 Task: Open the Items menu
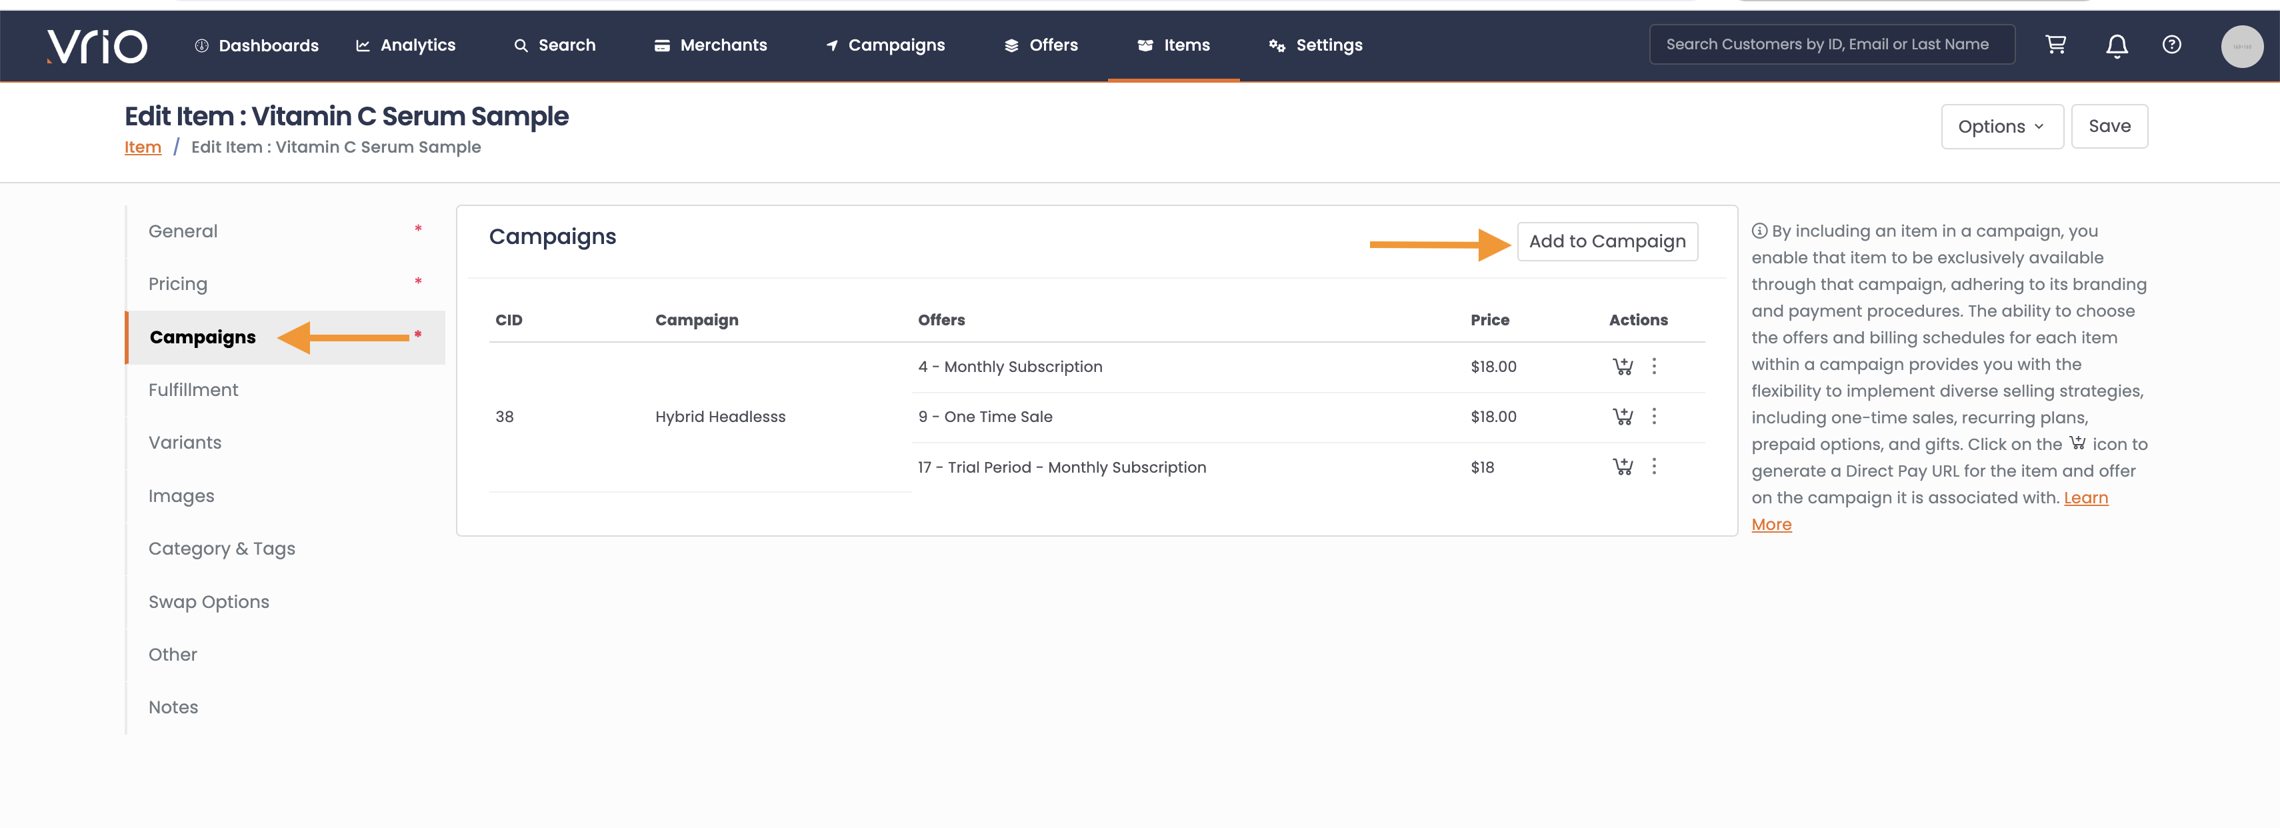point(1173,45)
